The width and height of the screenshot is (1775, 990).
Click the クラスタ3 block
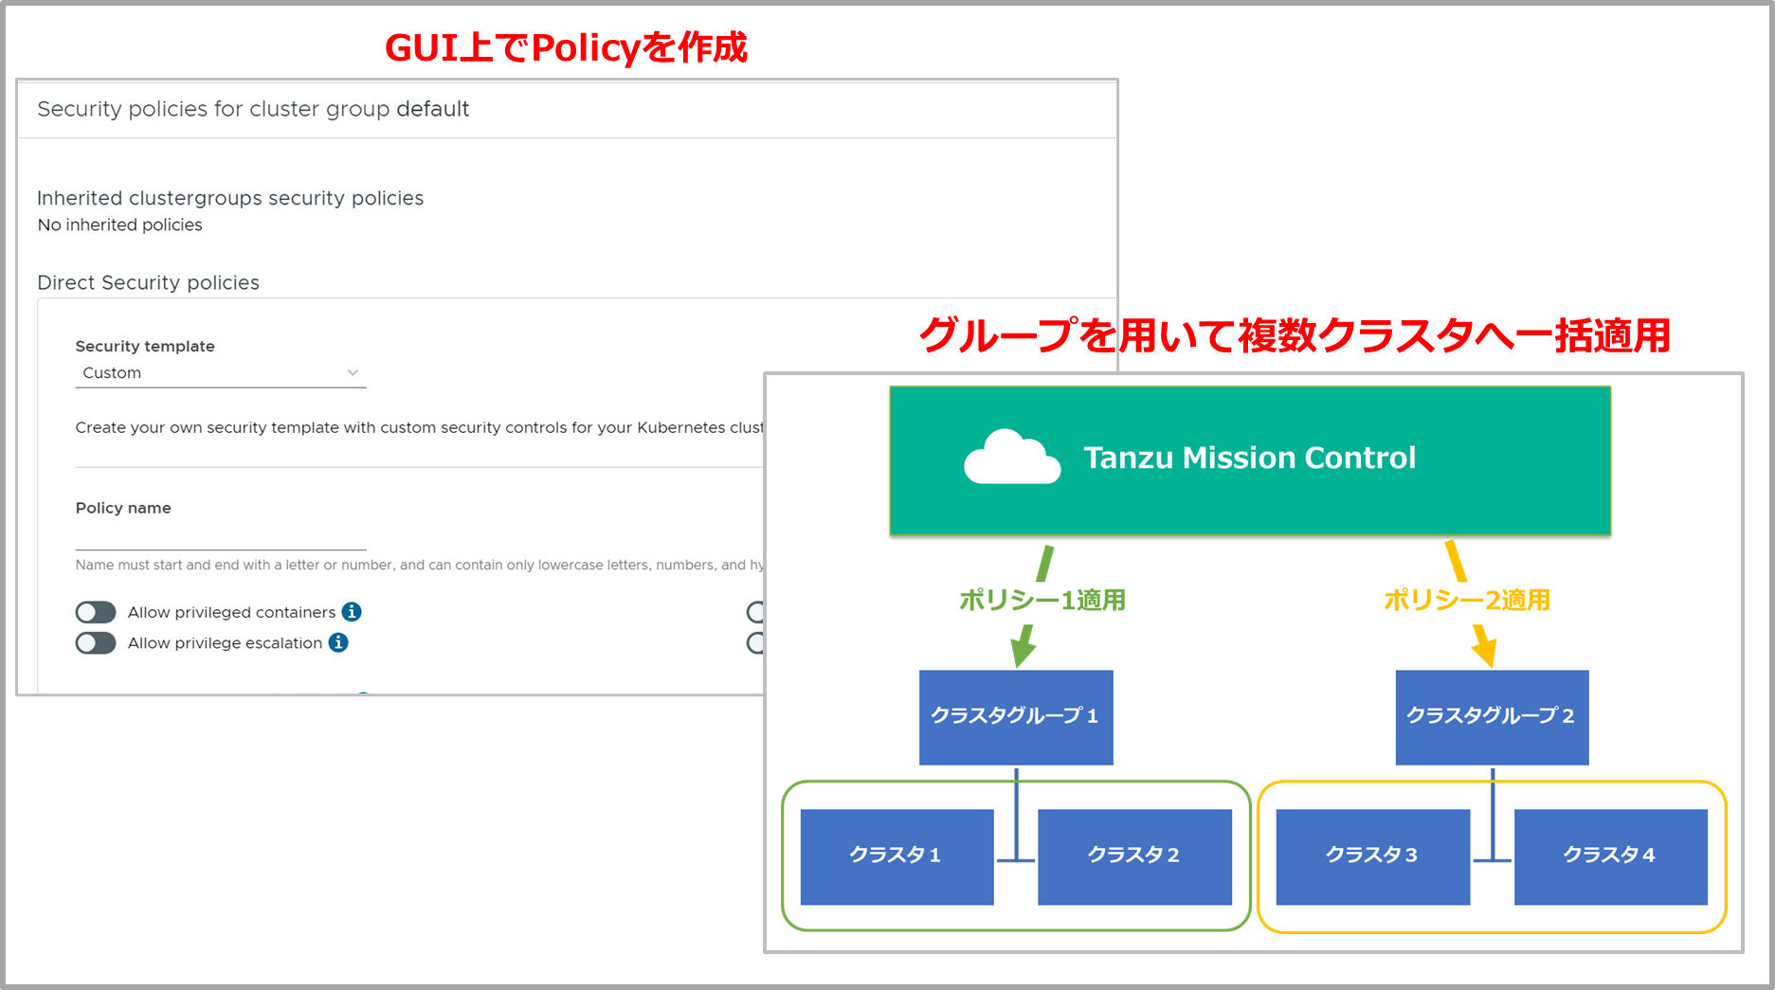[1372, 856]
